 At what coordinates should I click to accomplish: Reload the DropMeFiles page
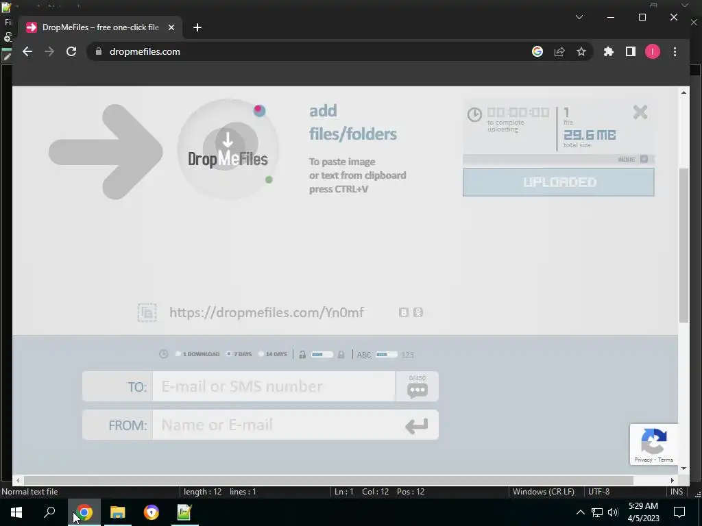71,51
